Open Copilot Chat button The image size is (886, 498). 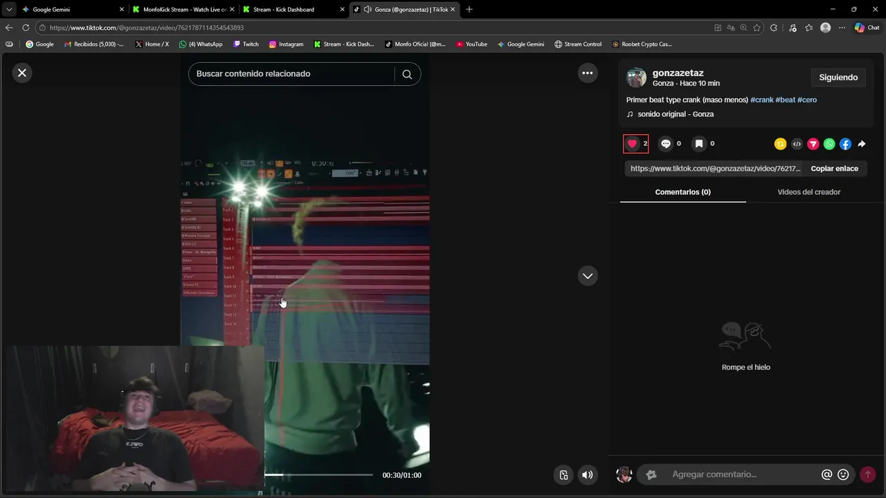pyautogui.click(x=867, y=28)
